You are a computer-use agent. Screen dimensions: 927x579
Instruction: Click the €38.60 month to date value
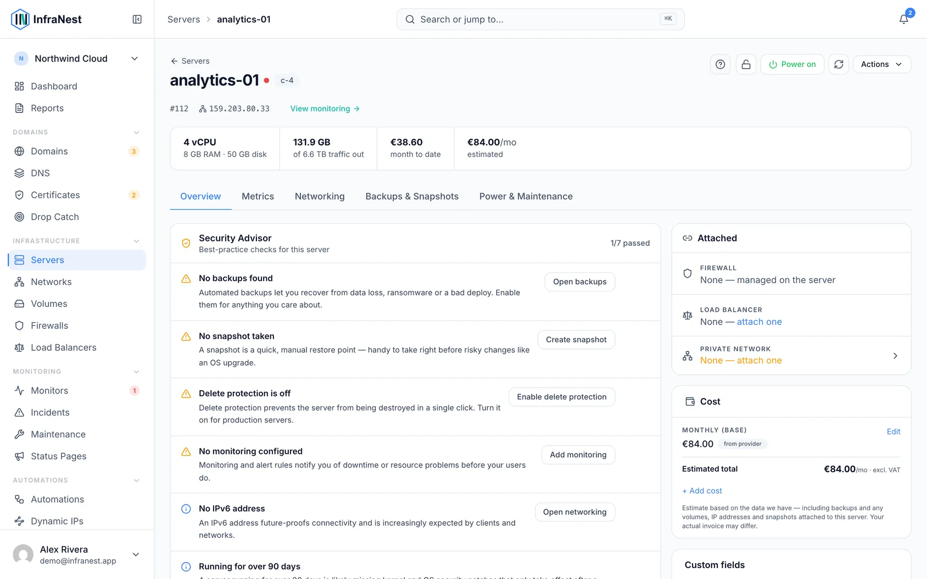point(406,142)
